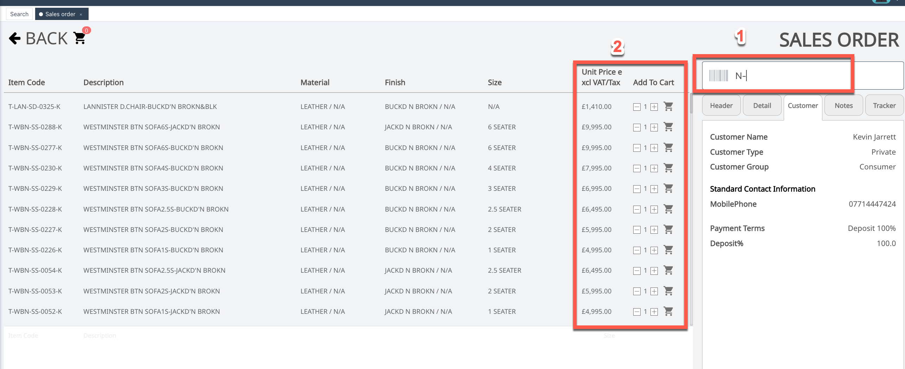Image resolution: width=905 pixels, height=369 pixels.
Task: Switch to the Header tab
Action: (721, 105)
